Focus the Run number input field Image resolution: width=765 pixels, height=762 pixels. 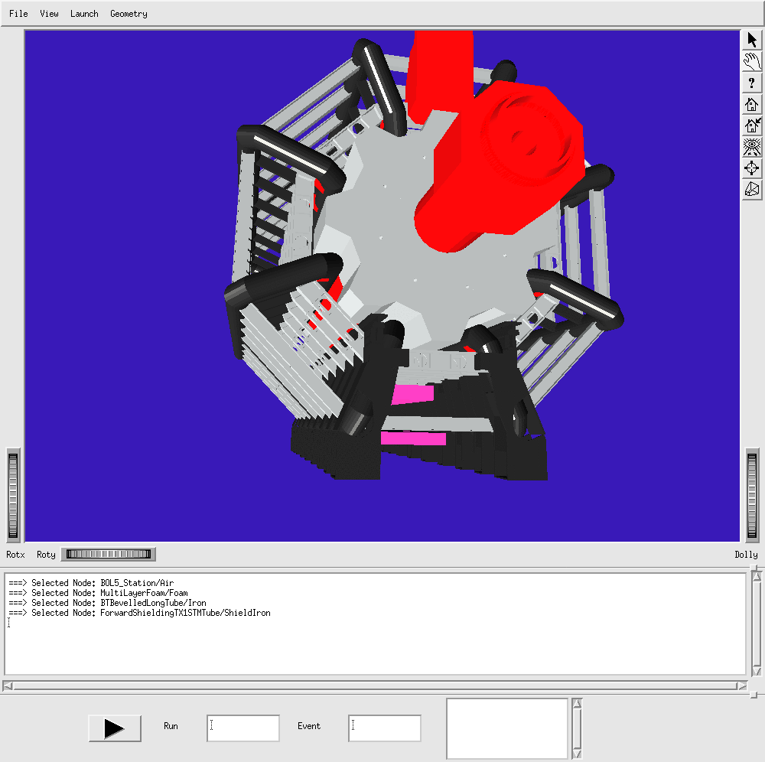coord(243,728)
